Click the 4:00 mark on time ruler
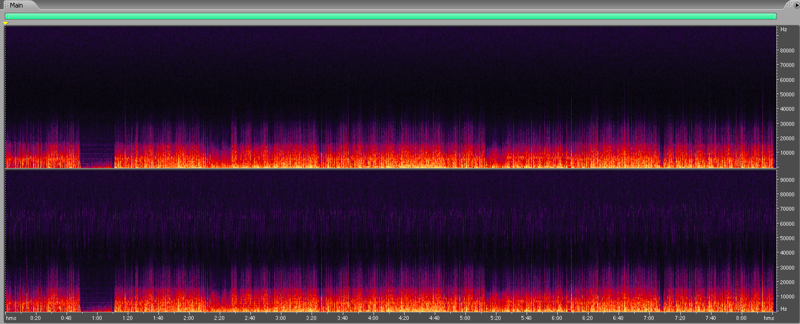This screenshot has height=324, width=800. pos(373,318)
